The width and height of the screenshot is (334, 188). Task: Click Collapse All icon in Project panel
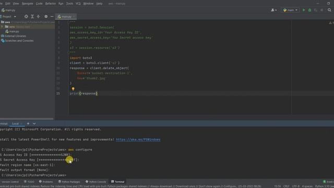click(x=38, y=16)
